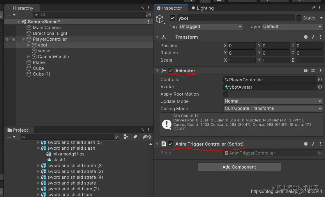Open the Hierarchy panel three-dot menu
The width and height of the screenshot is (325, 197).
(x=148, y=8)
